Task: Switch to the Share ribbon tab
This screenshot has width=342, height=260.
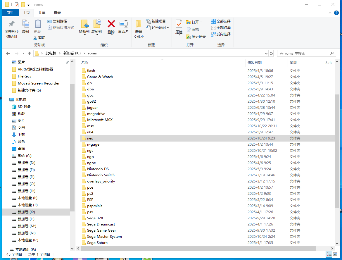Action: 42,13
